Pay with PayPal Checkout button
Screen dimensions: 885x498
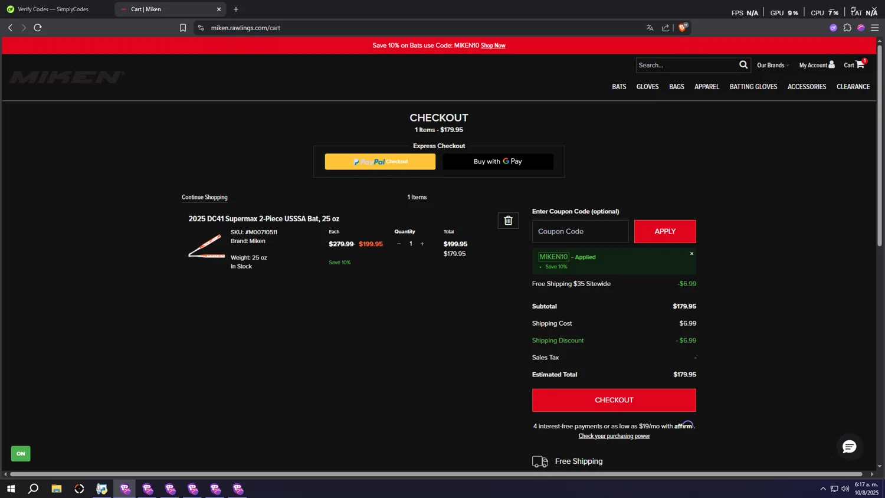point(380,162)
